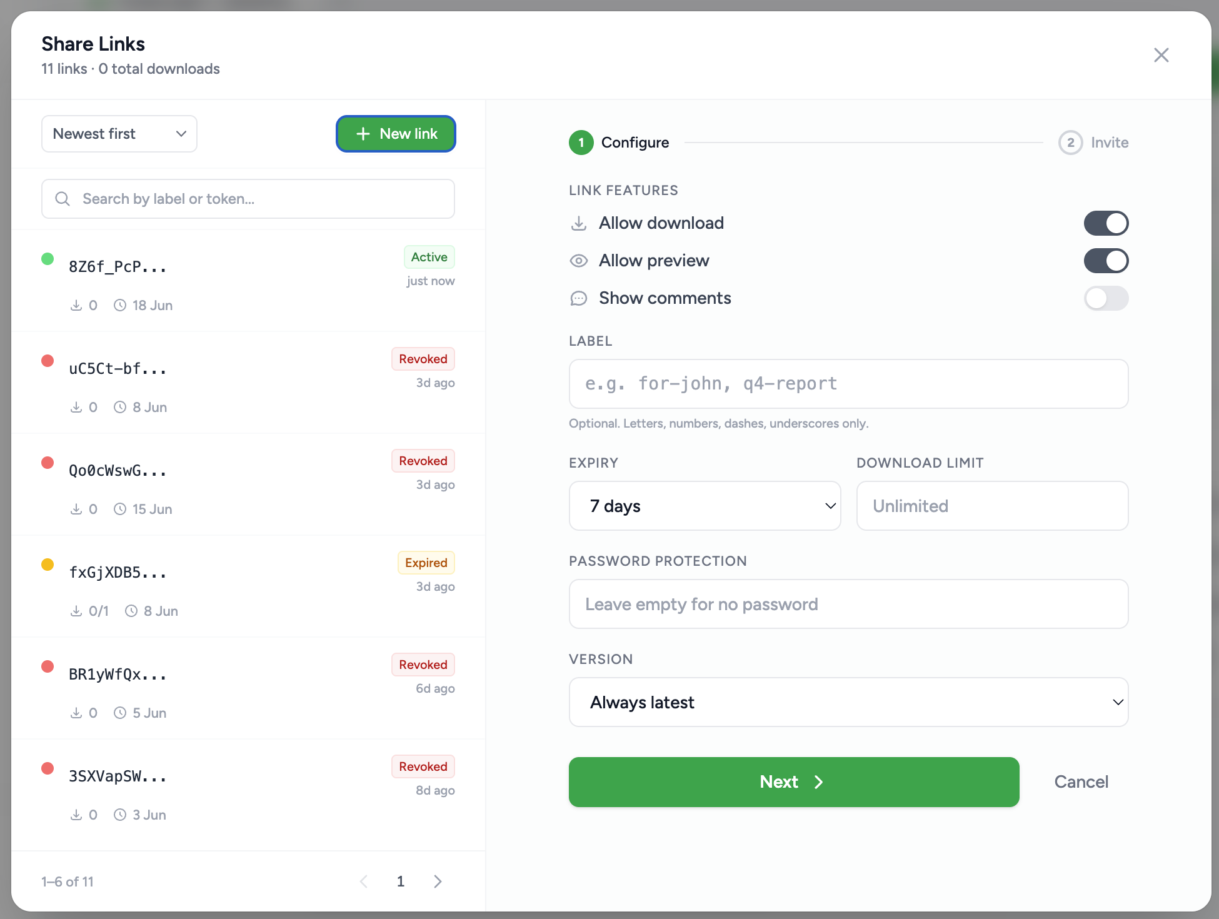Screen dimensions: 1219x919
Task: Focus the Label text field
Action: [848, 384]
